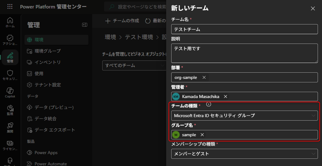
Task: Open the 監視 monitoring icon
Action: [x=10, y=110]
